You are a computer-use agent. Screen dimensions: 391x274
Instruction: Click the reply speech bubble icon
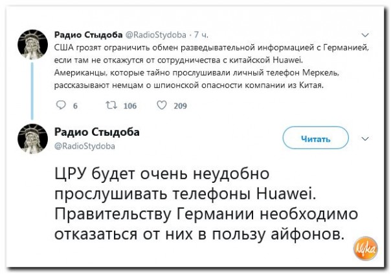(61, 106)
